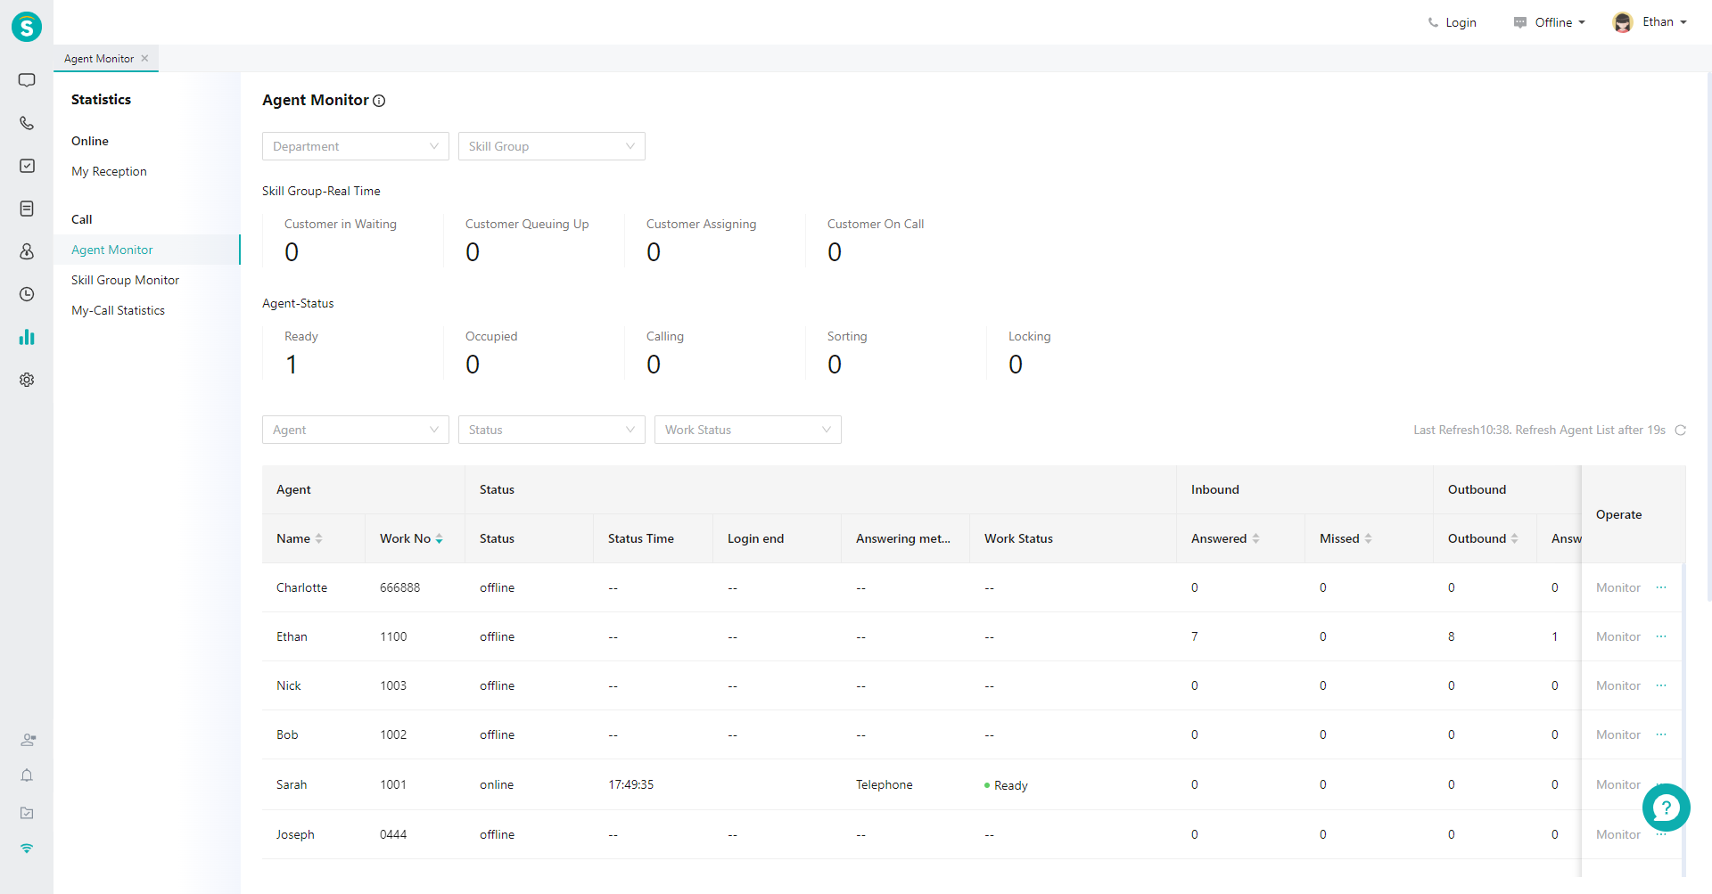The image size is (1712, 894).
Task: Open the Agent filter dropdown
Action: click(356, 430)
